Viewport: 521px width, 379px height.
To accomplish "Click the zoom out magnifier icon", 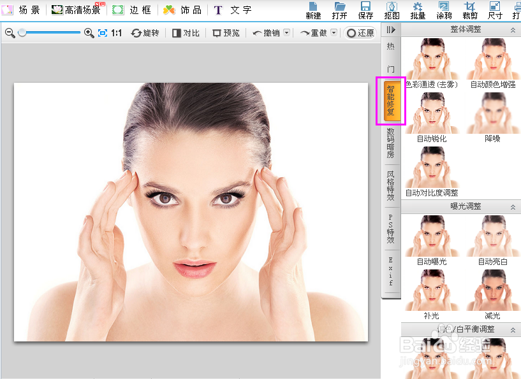I will [x=10, y=33].
